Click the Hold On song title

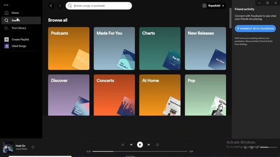click(x=21, y=146)
